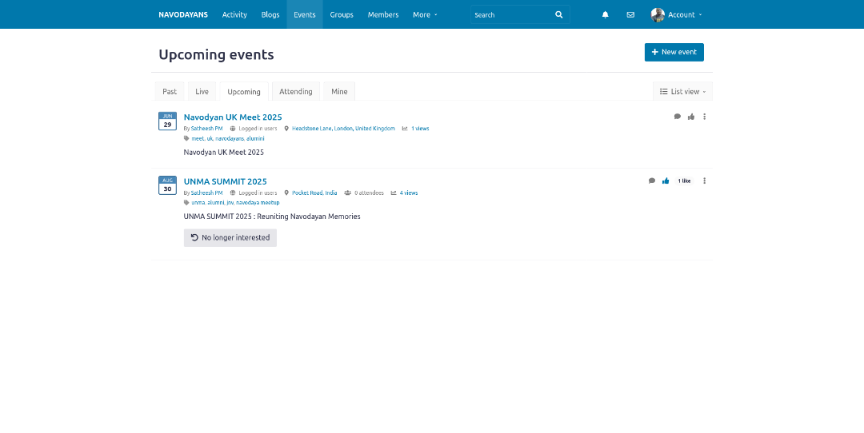Image resolution: width=864 pixels, height=433 pixels.
Task: Open more options for UNMA SUMMIT 2025
Action: point(705,181)
